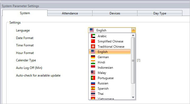Click the Settings group heading
The width and height of the screenshot is (190, 104).
pyautogui.click(x=15, y=23)
